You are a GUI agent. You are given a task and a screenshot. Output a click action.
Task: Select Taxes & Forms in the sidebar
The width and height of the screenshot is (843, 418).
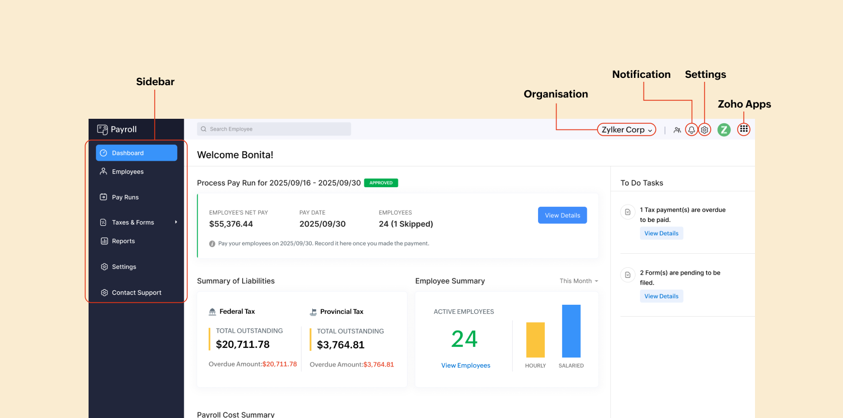click(x=132, y=222)
